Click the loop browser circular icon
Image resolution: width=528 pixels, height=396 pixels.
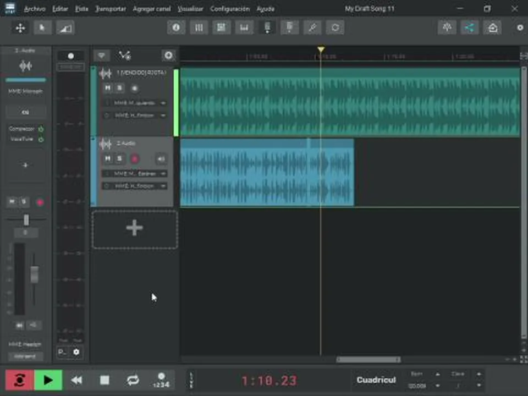pos(335,28)
